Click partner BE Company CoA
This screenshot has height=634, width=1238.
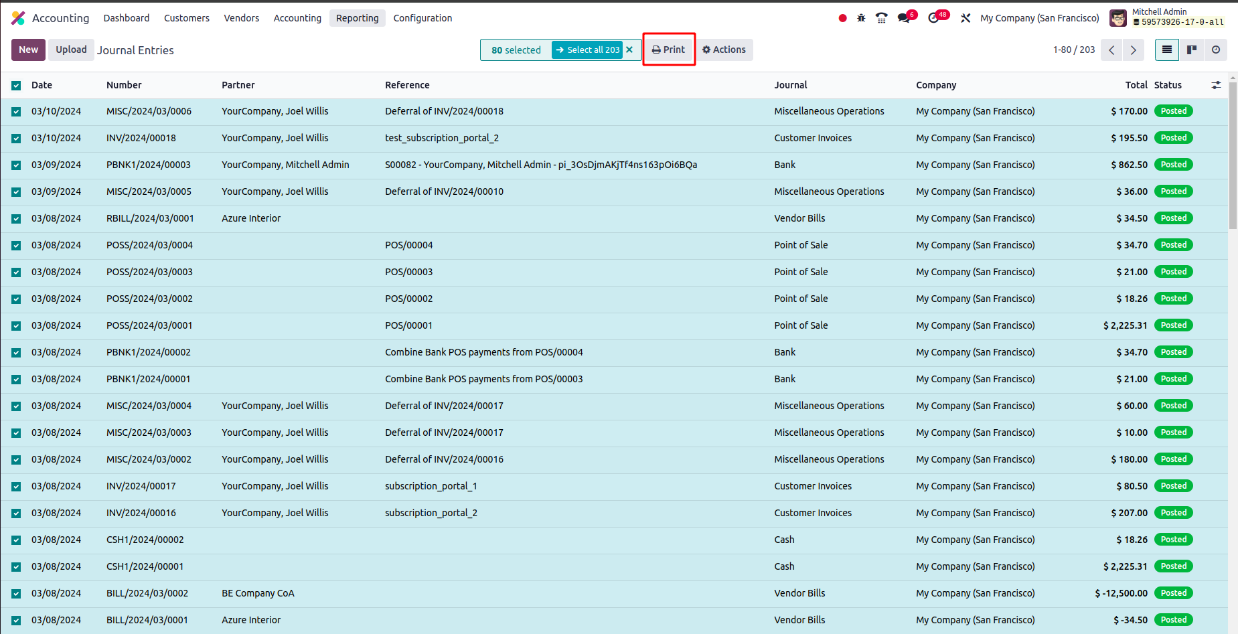[258, 593]
